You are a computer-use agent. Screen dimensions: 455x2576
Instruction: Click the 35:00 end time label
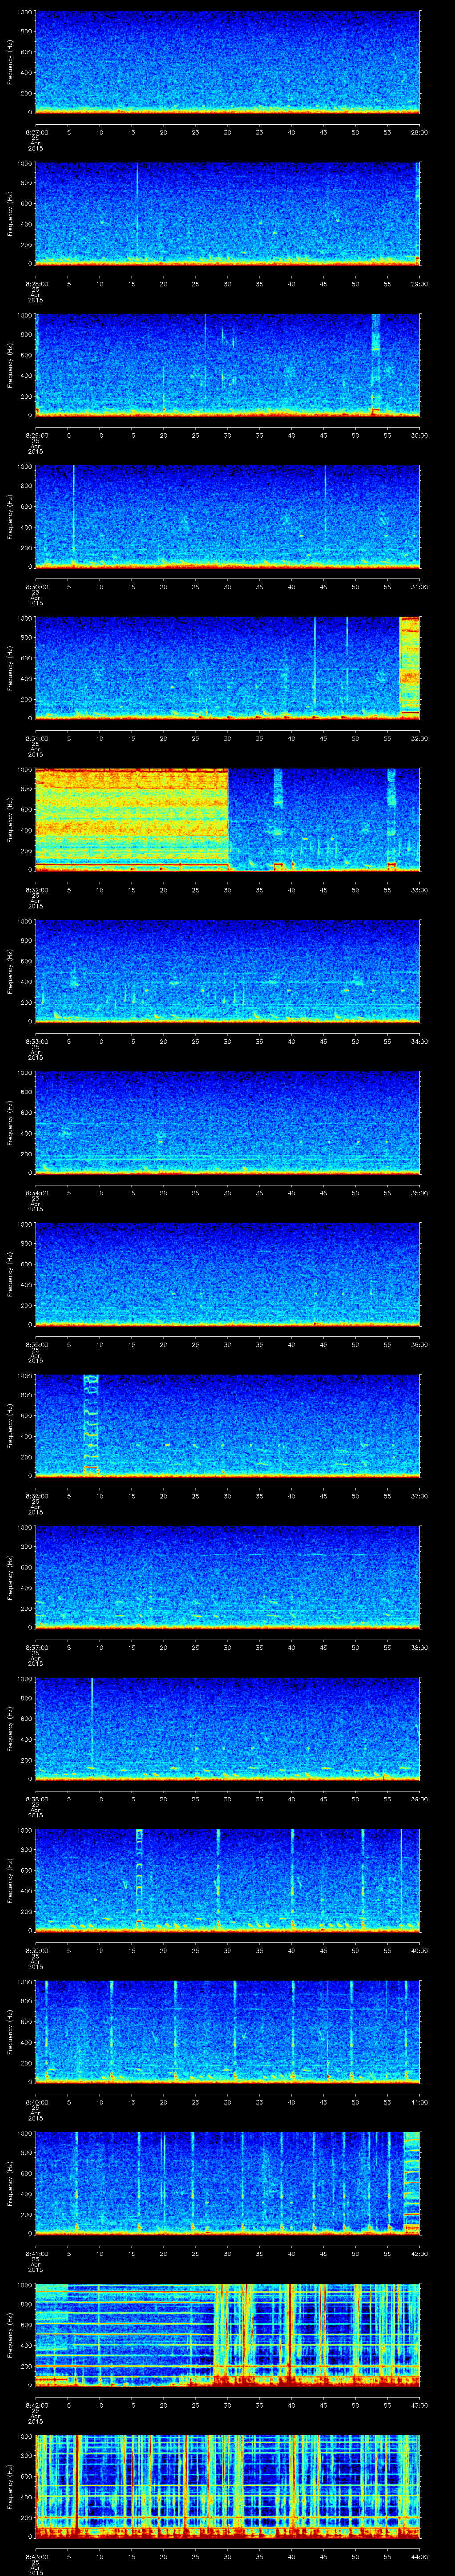click(x=420, y=1193)
